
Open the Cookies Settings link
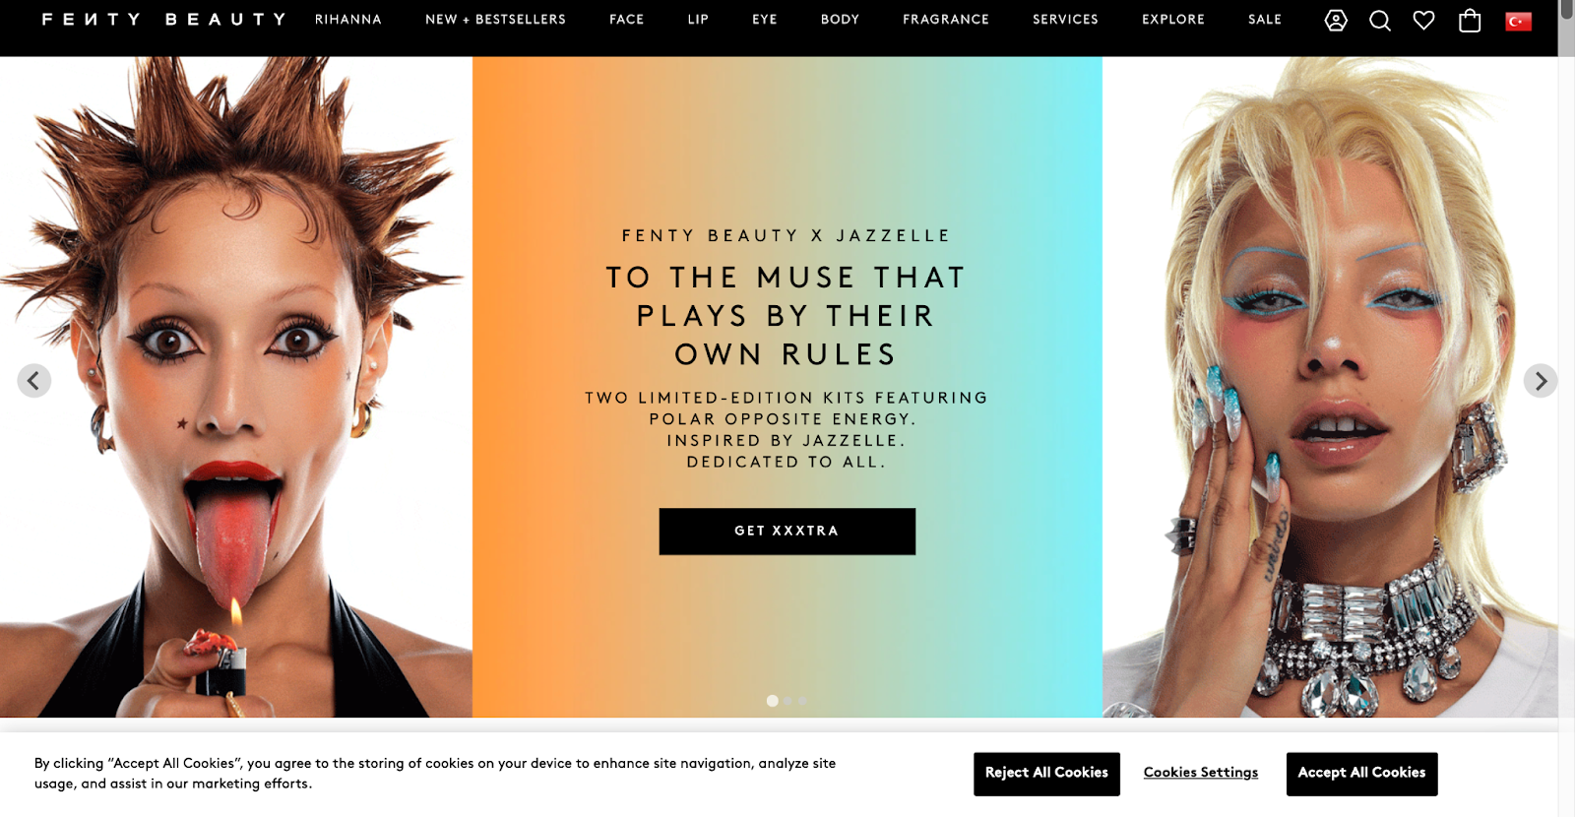pos(1201,773)
